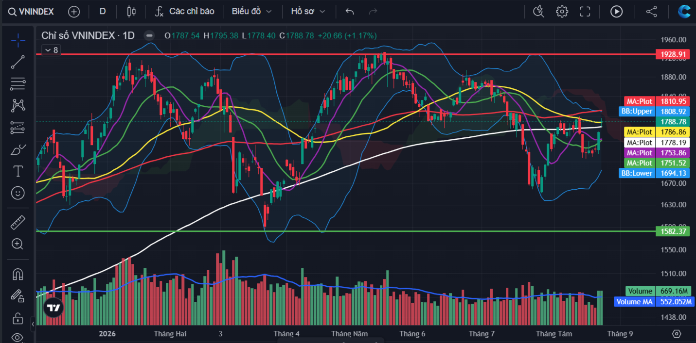Click the yellow MA:Plot 1786.86 label

point(657,132)
